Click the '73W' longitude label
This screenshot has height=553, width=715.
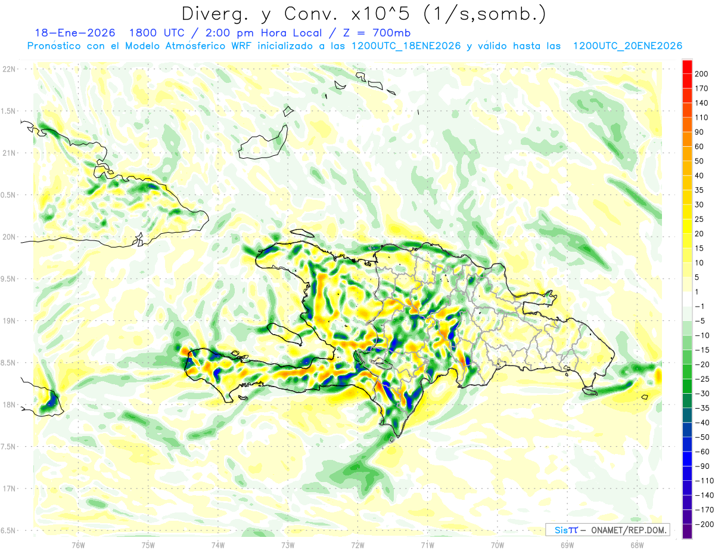288,544
